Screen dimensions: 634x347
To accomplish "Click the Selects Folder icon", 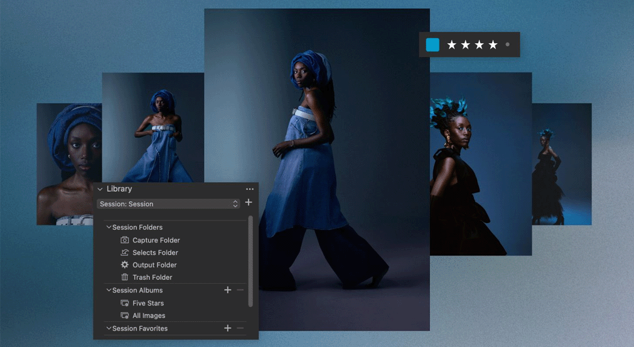I will point(124,252).
